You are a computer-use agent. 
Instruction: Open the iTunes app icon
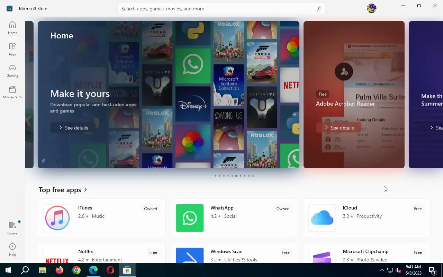[x=57, y=218]
